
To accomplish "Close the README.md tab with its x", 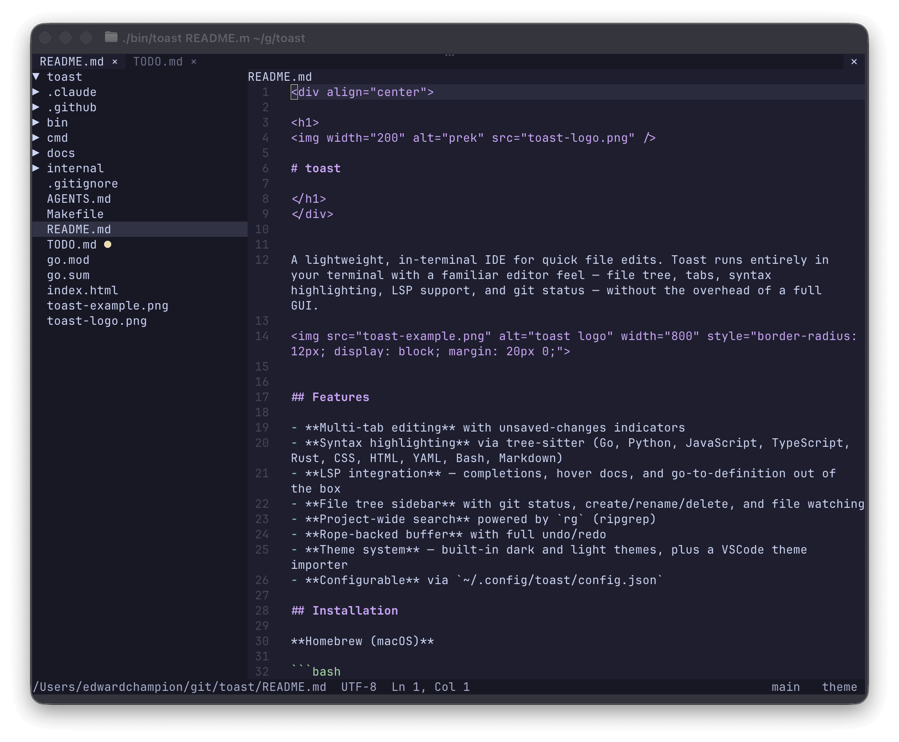I will 115,62.
